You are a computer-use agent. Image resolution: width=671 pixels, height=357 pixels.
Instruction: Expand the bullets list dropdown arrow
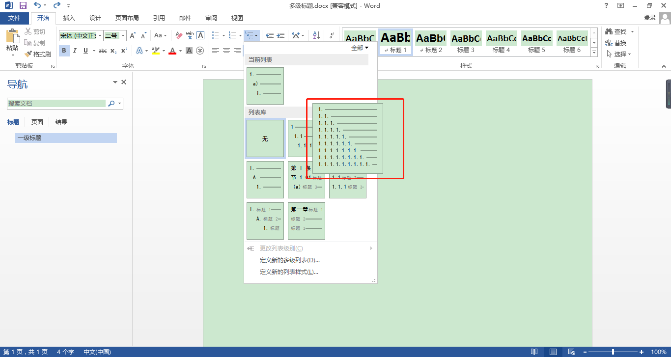point(224,35)
